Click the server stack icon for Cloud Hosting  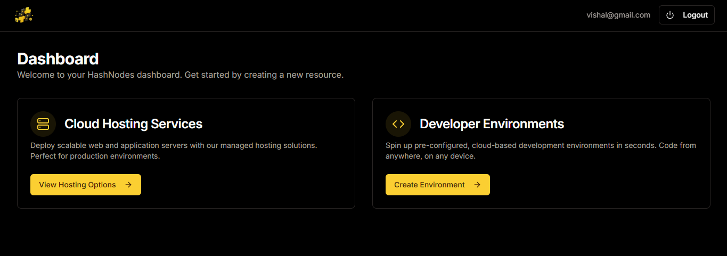[43, 124]
